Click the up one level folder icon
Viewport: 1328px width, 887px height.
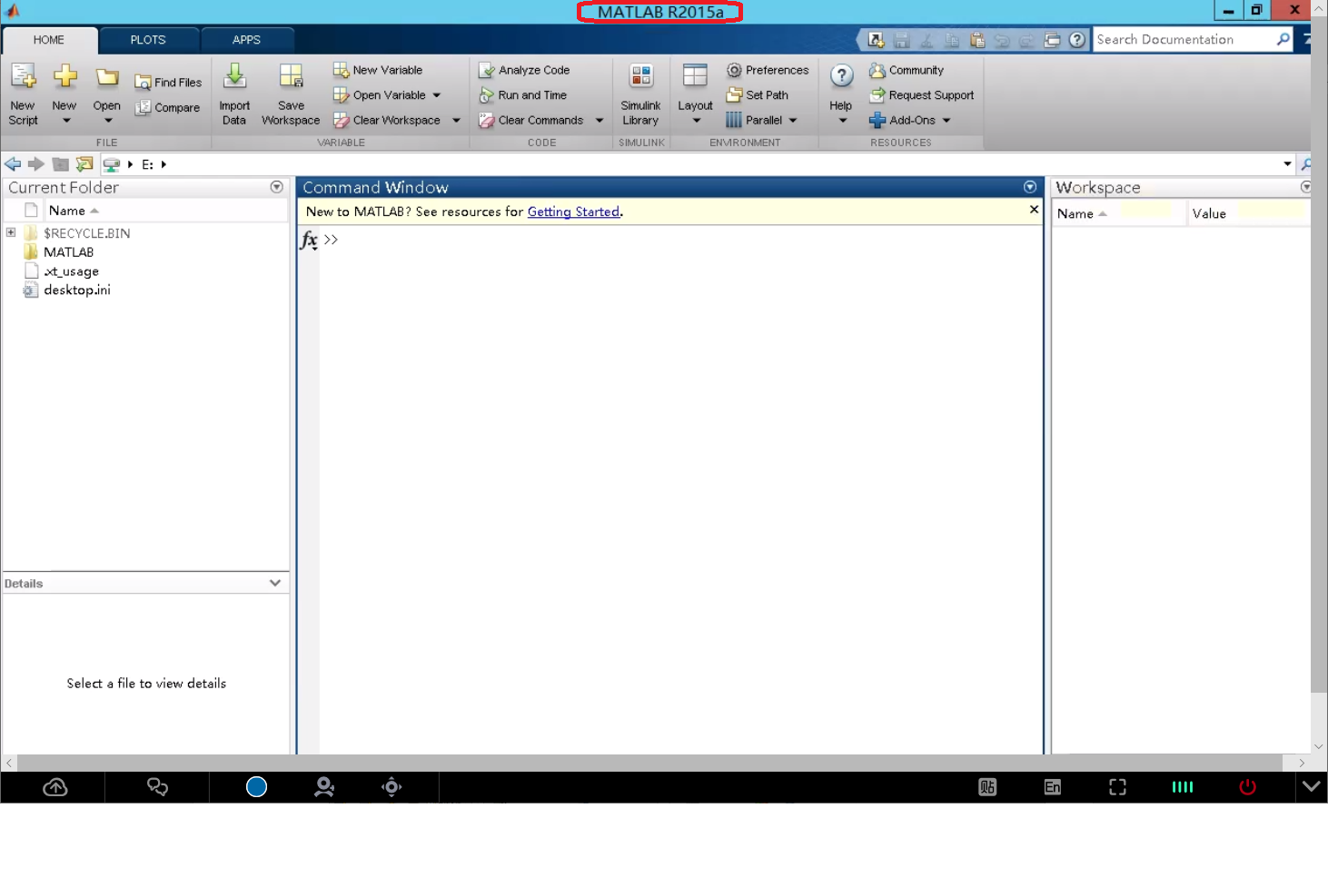pos(61,164)
